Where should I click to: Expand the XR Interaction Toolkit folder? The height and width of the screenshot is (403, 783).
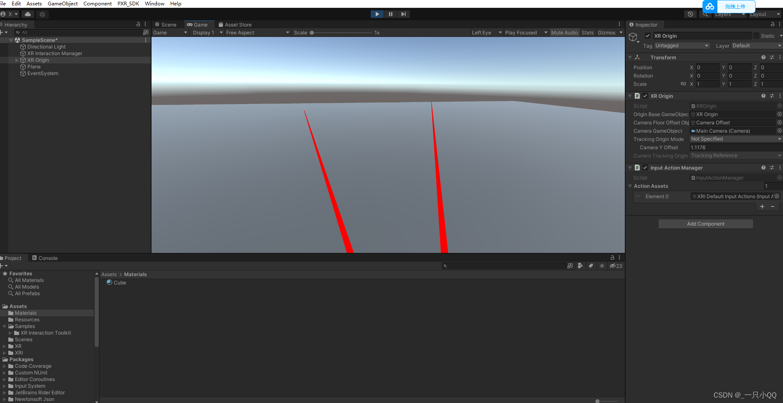tap(10, 333)
